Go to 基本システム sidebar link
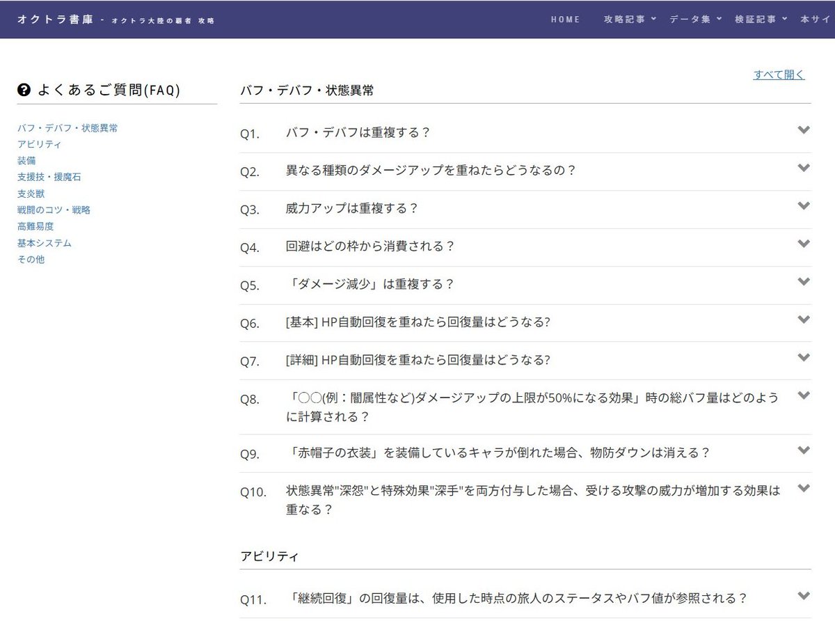This screenshot has width=835, height=621. pos(45,243)
